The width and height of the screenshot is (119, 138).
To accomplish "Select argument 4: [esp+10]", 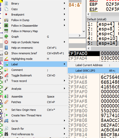I will coord(103,38).
